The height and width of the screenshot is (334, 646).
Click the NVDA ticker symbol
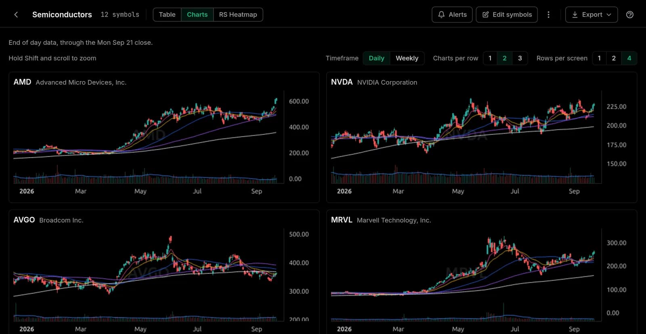tap(342, 82)
